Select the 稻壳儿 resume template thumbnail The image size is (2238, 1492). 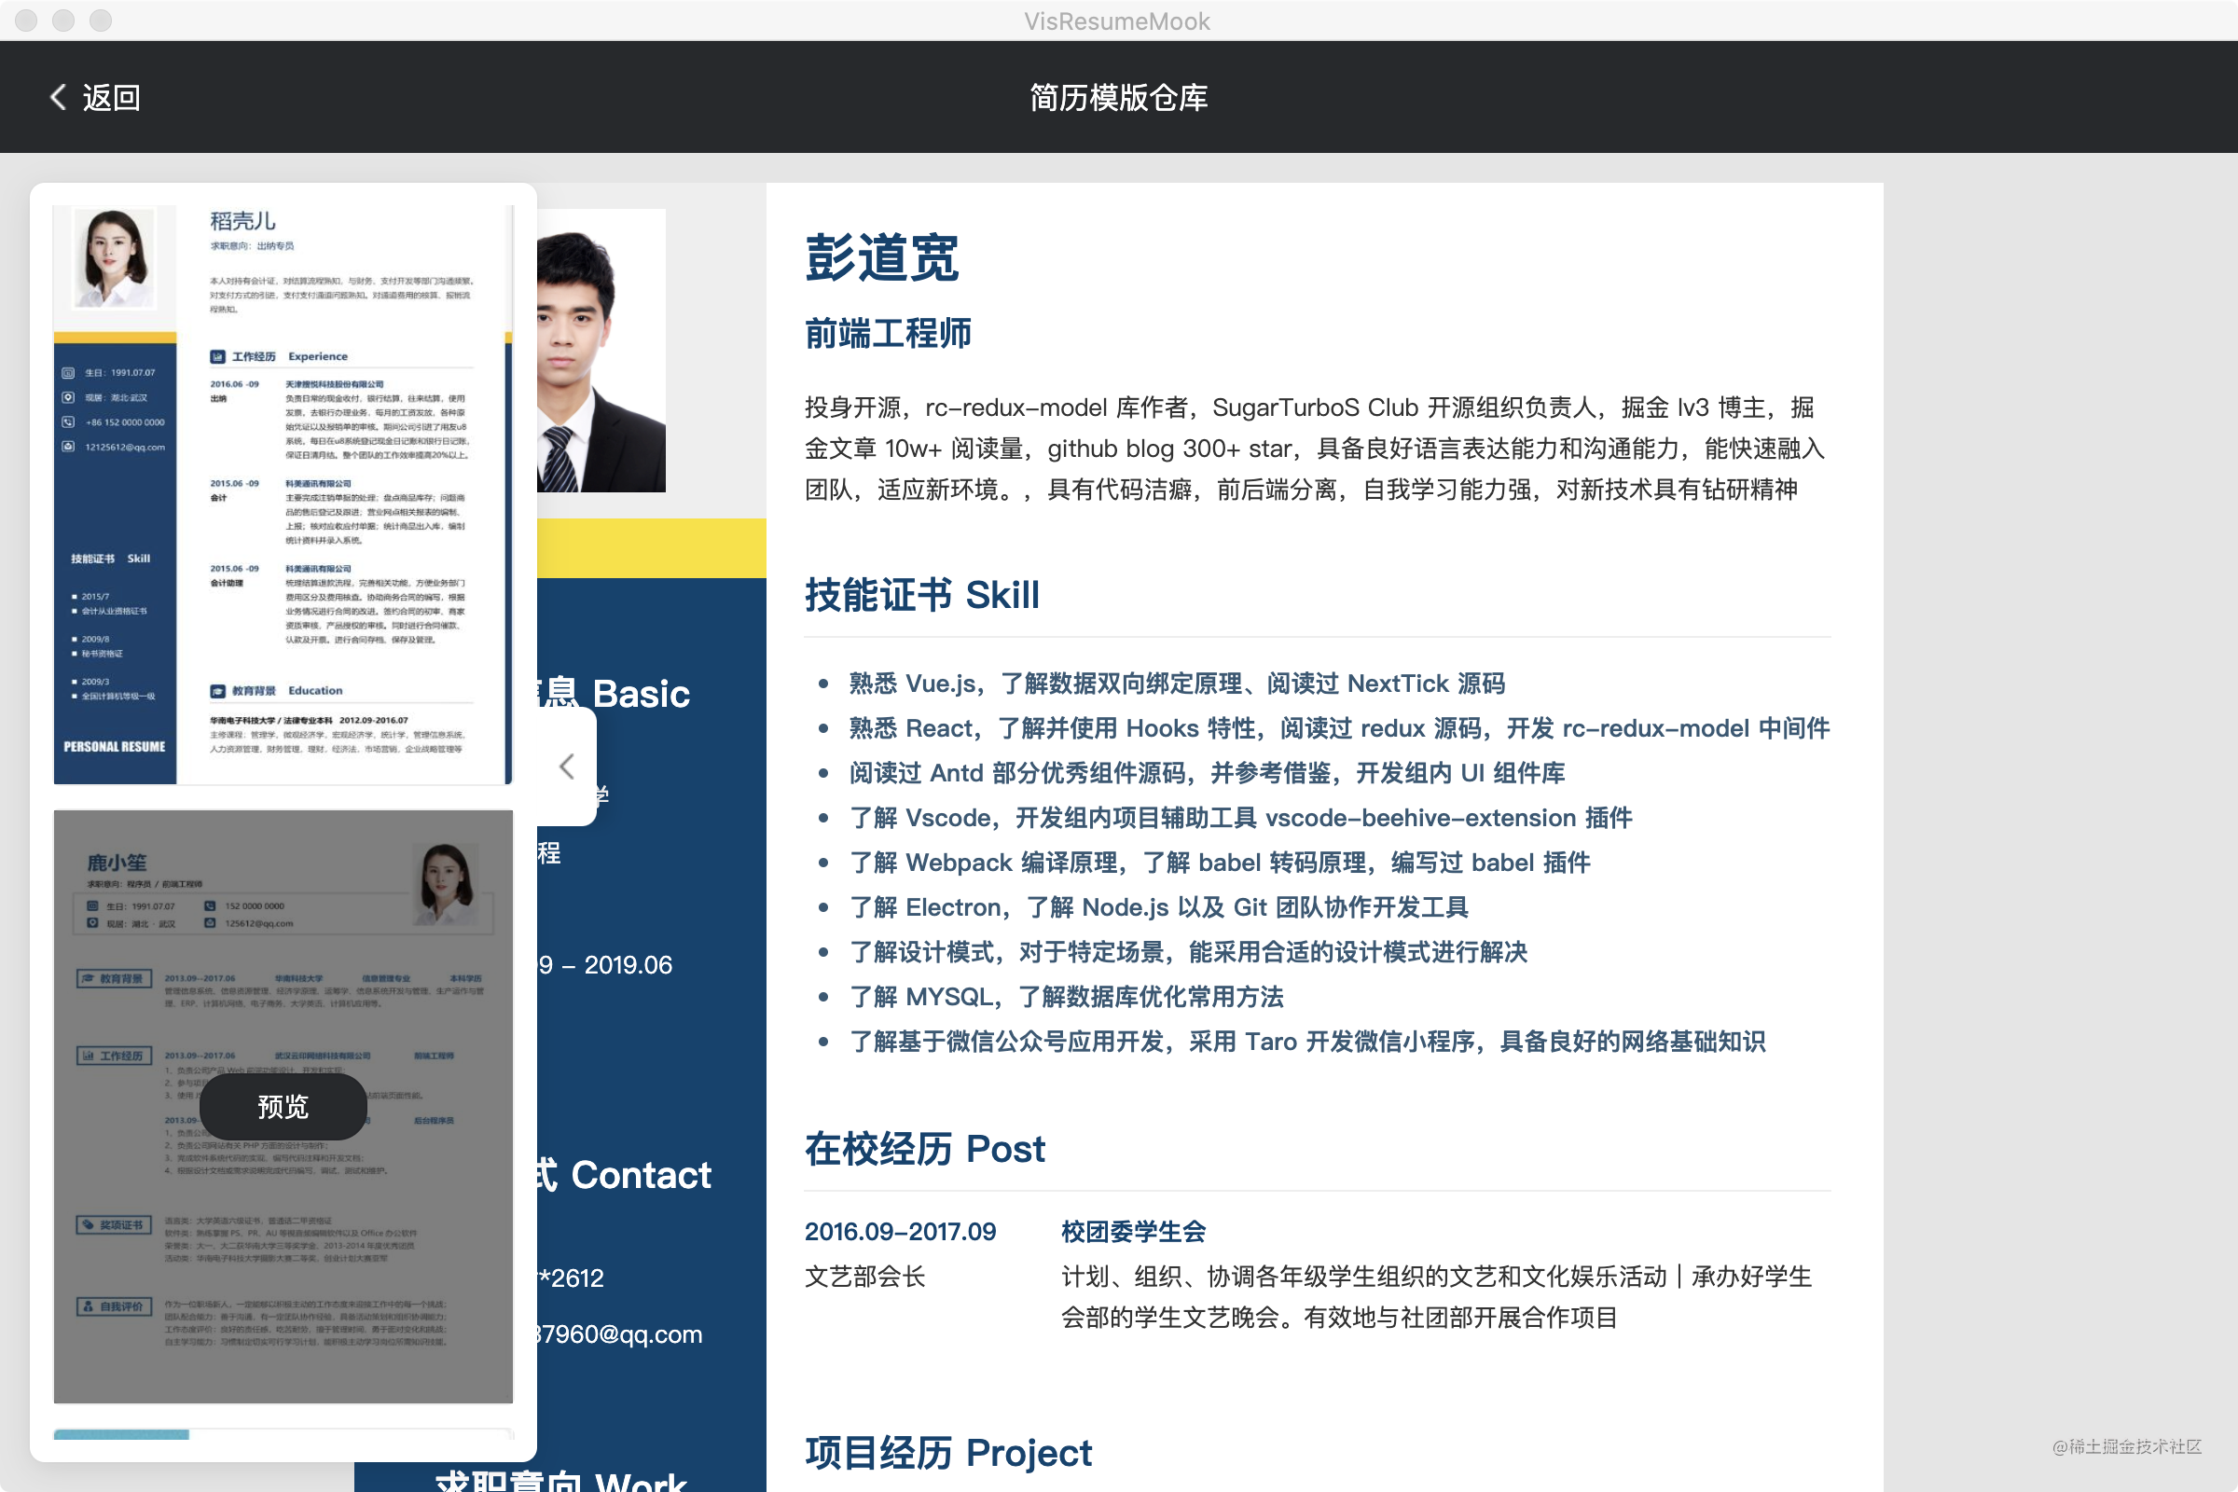coord(283,495)
